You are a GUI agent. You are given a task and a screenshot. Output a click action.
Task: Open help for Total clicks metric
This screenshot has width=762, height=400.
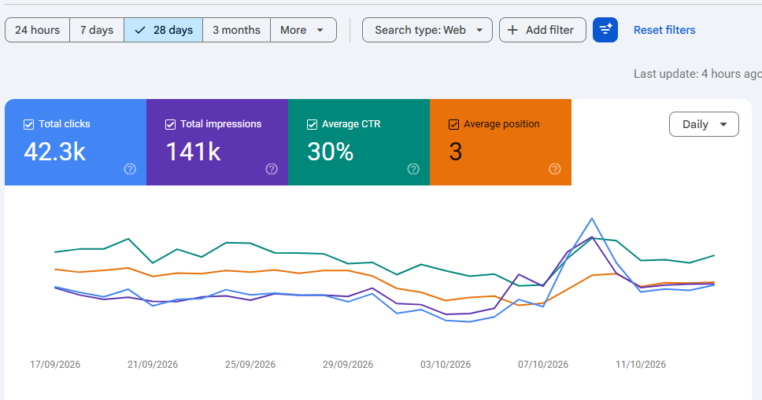(x=130, y=169)
